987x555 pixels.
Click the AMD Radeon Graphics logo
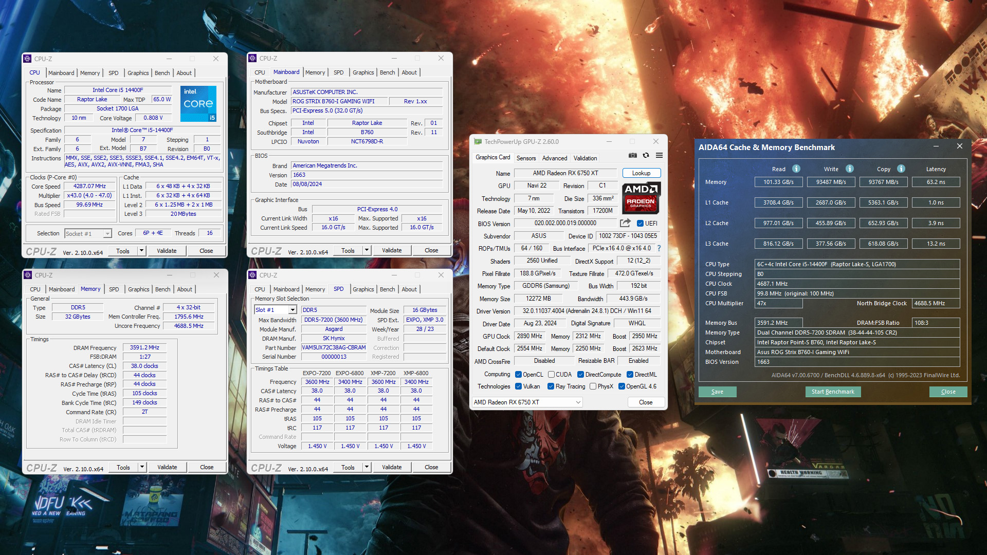(x=641, y=198)
